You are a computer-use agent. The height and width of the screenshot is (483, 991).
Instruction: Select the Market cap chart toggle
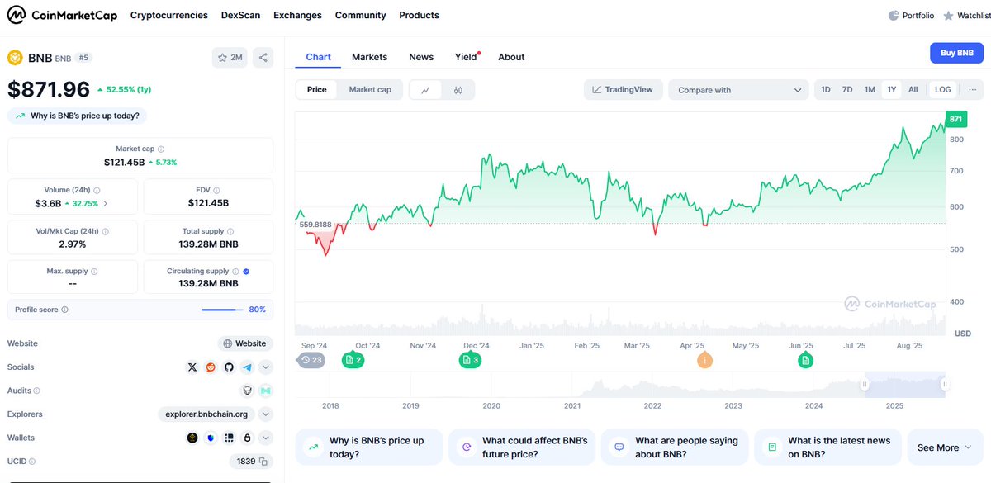pyautogui.click(x=370, y=90)
